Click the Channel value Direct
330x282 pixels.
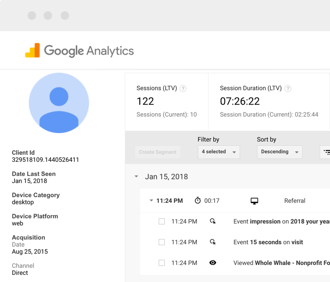[20, 273]
